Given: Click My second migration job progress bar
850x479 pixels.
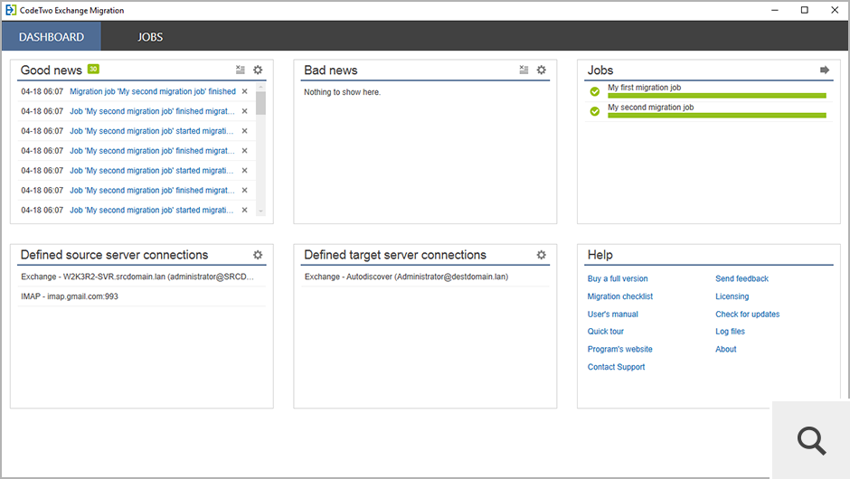Looking at the screenshot, I should click(x=716, y=115).
